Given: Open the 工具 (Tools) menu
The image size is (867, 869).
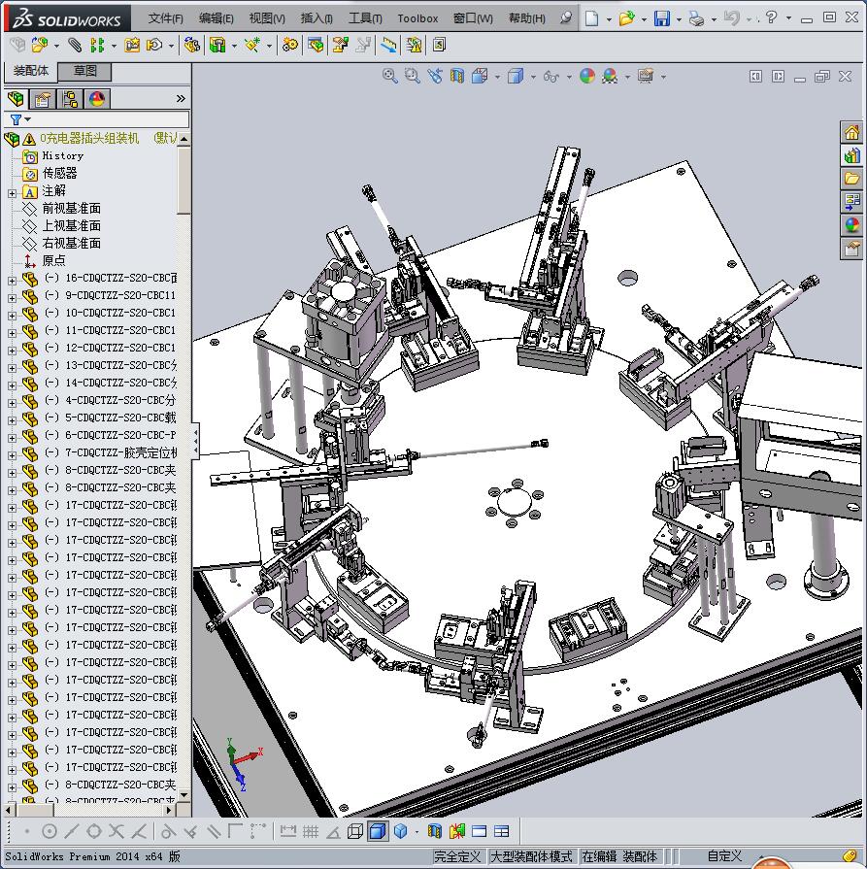Looking at the screenshot, I should (x=365, y=18).
